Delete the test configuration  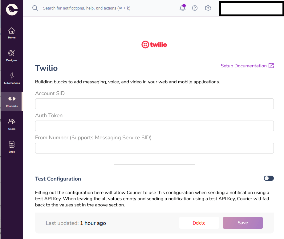coord(199,223)
